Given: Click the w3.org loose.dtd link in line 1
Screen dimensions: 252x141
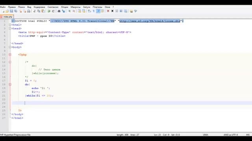Looking at the screenshot, I should click(x=150, y=21).
